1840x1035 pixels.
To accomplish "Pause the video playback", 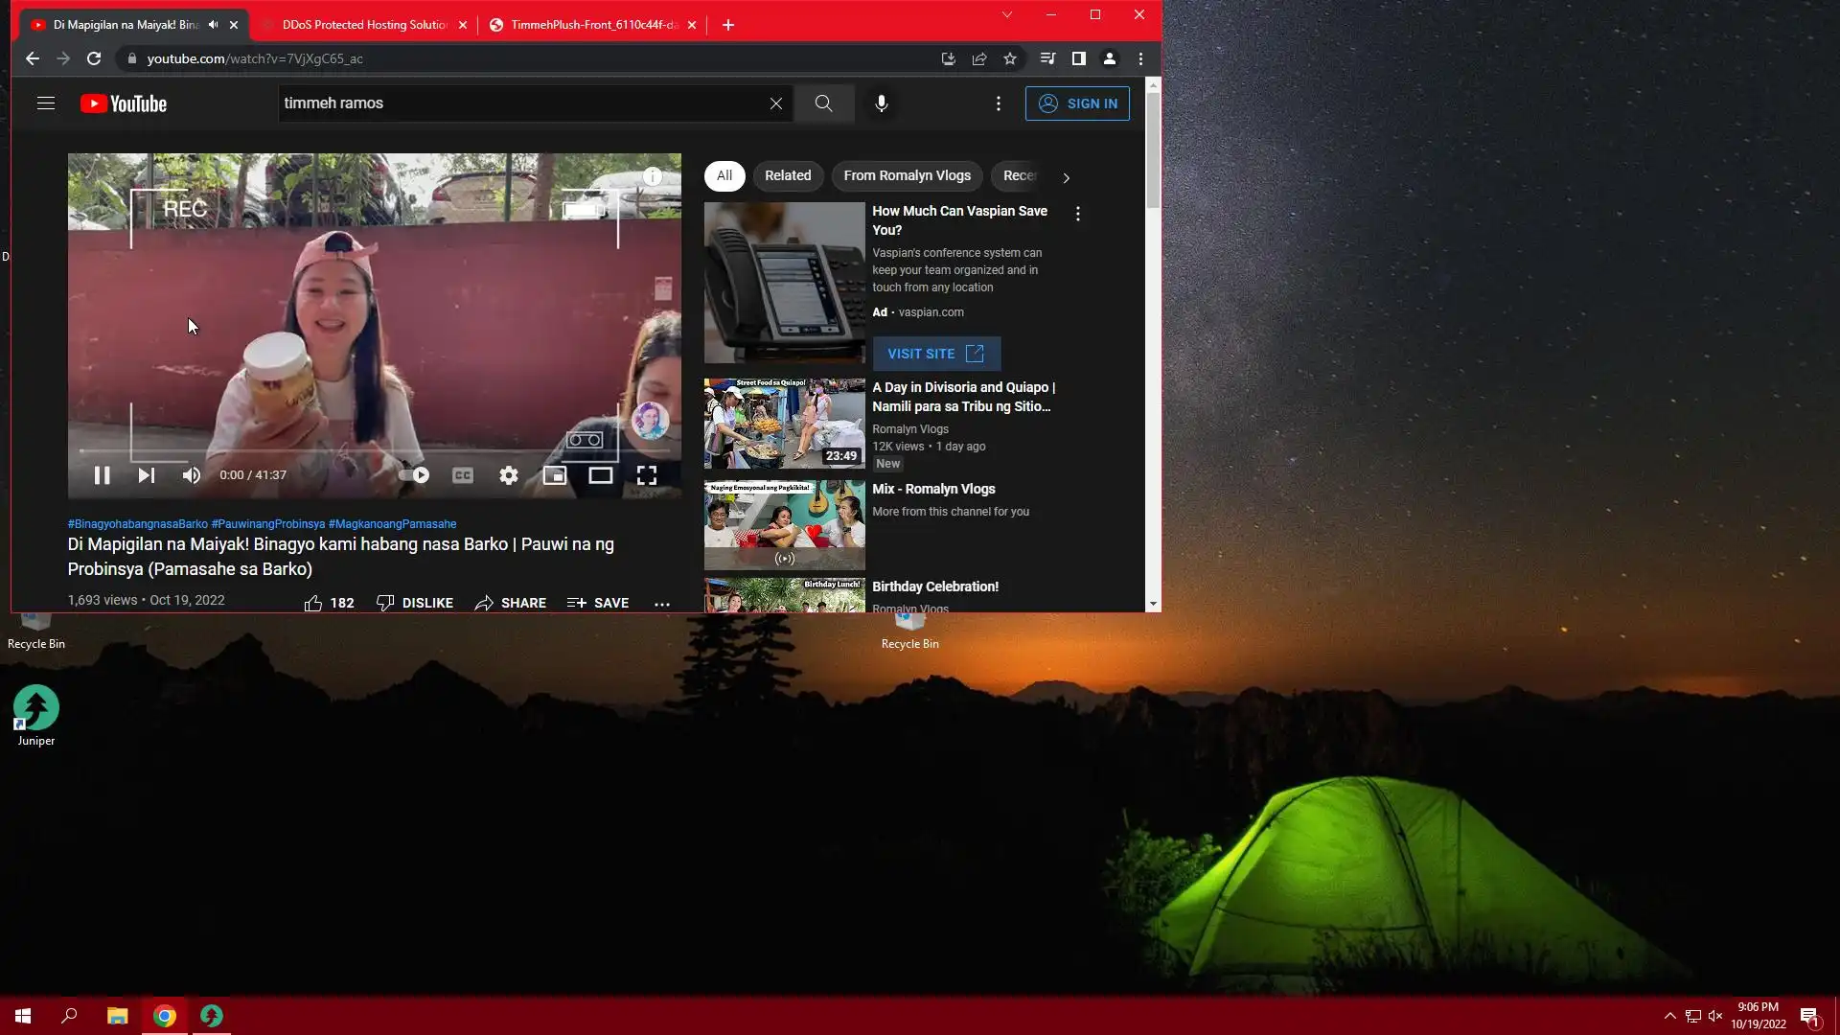I will [102, 475].
